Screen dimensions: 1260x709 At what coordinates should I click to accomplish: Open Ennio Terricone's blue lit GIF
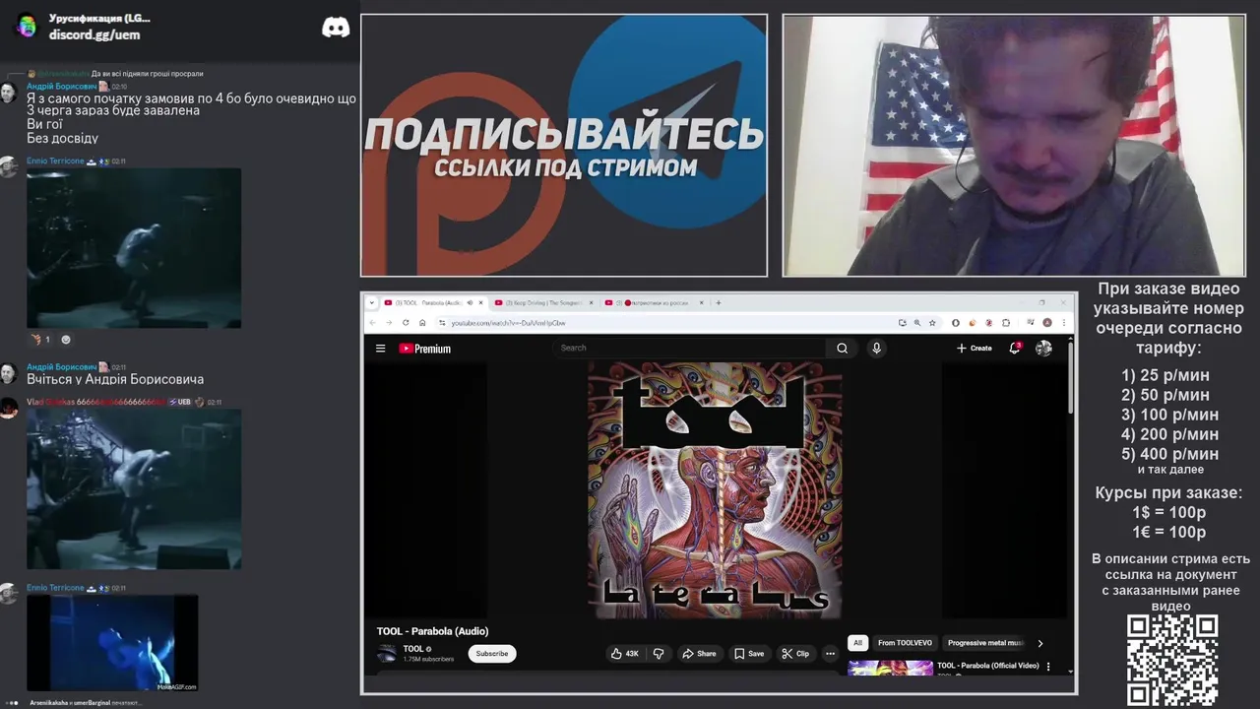tap(112, 642)
